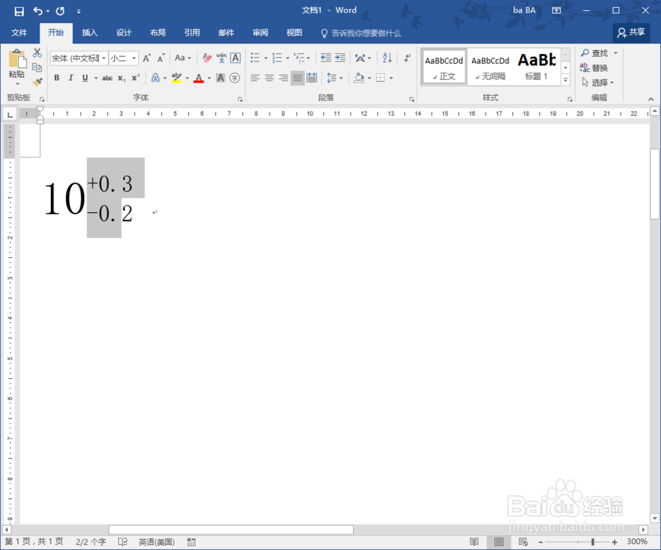Switch to the References tab
The height and width of the screenshot is (550, 661).
pyautogui.click(x=192, y=33)
